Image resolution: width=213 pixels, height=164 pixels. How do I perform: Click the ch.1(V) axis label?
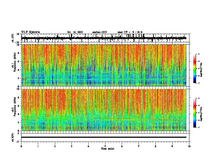13,38
